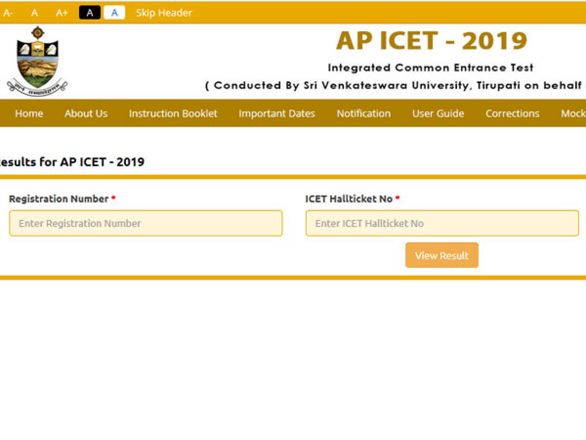
Task: Focus the Enter ICET Hallticket No field
Action: click(442, 223)
